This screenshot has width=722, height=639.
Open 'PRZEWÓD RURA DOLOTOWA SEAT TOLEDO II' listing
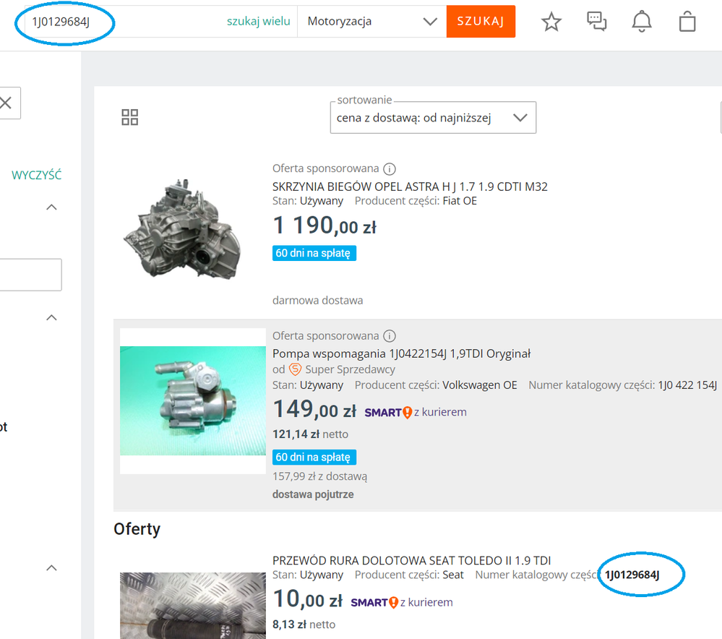pyautogui.click(x=412, y=561)
